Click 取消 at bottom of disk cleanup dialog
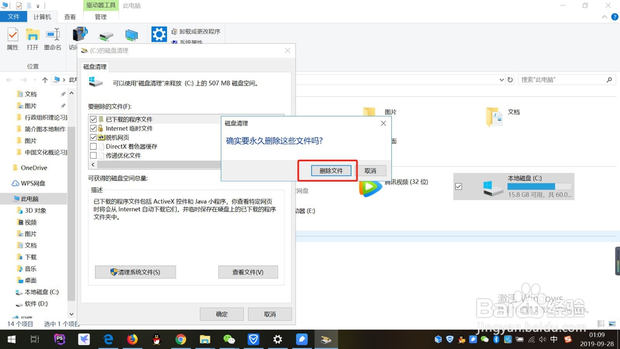 (270, 314)
